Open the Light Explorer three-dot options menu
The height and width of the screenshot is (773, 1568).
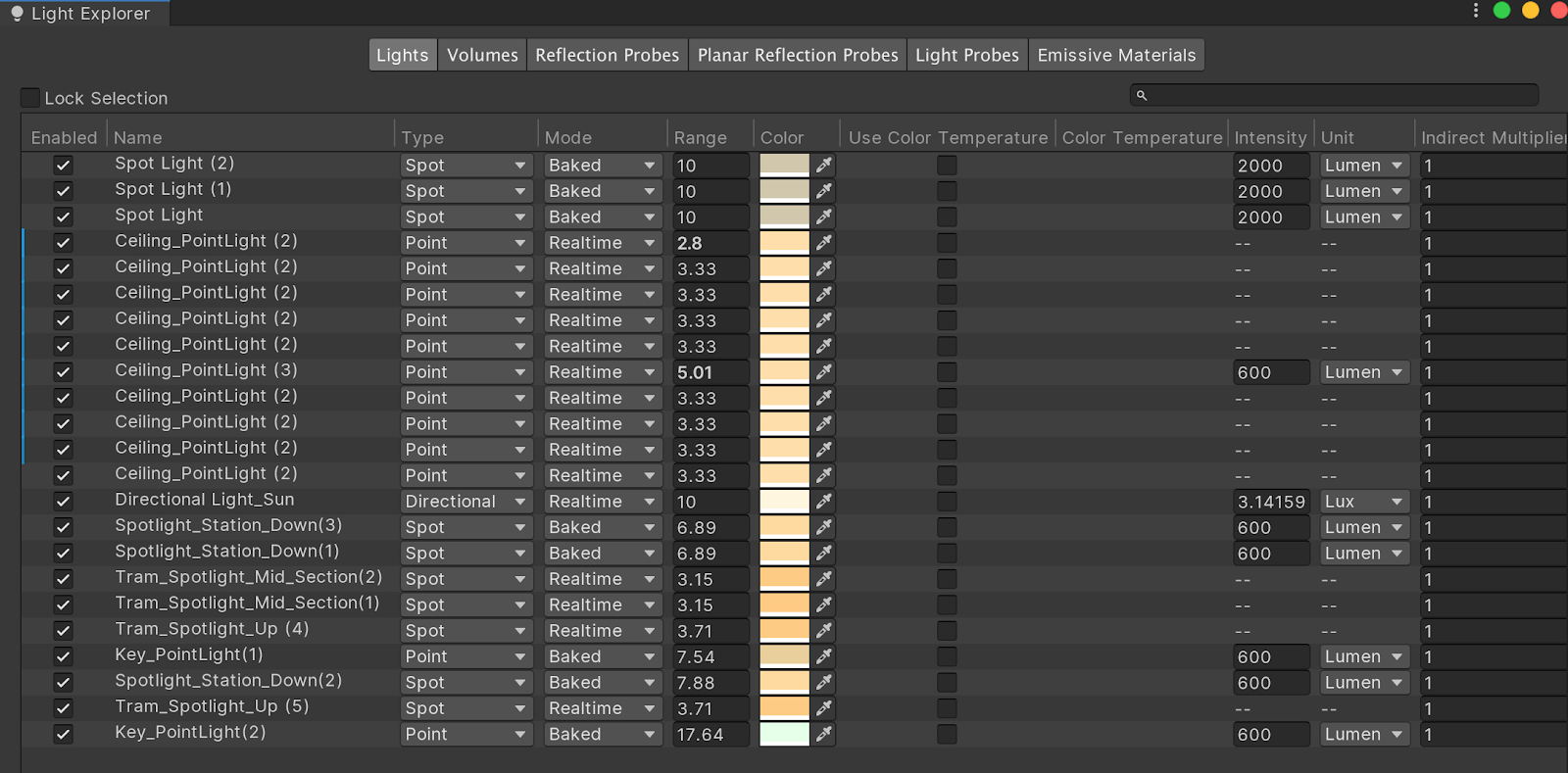click(1475, 11)
